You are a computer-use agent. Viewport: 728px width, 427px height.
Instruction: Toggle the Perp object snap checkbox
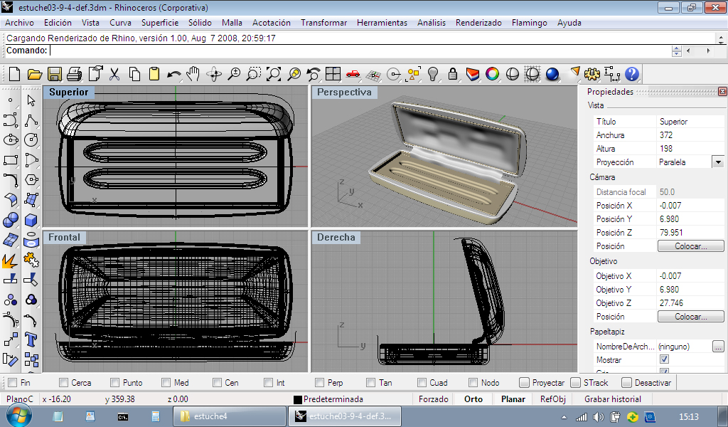coord(320,383)
